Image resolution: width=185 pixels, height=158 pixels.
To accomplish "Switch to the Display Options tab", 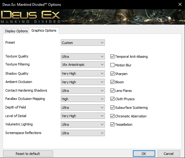I will click(x=16, y=31).
